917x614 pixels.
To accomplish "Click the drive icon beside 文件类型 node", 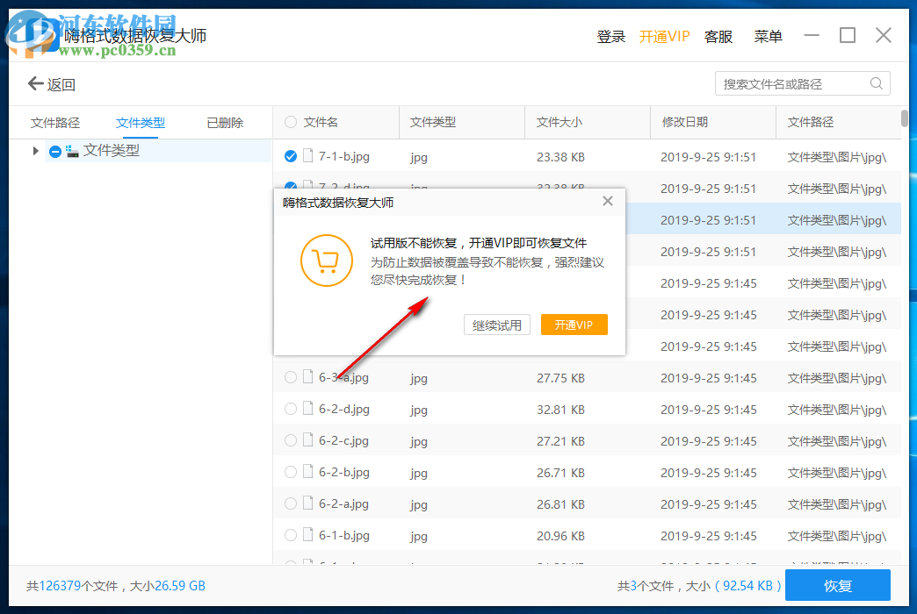I will tap(74, 152).
